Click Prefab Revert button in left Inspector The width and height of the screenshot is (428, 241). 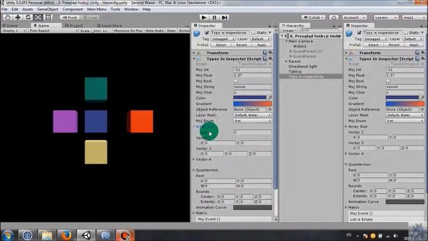tap(241, 45)
